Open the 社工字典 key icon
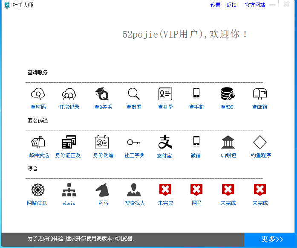Screen dimensions: 297x248 coord(134,142)
